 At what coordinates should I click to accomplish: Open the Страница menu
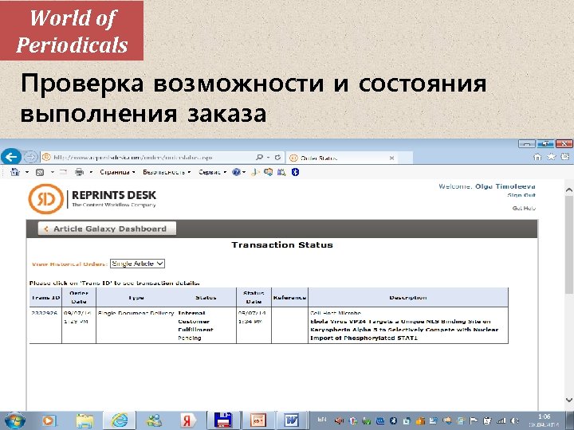117,172
